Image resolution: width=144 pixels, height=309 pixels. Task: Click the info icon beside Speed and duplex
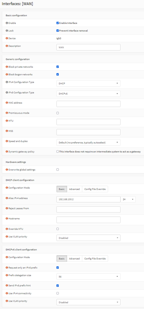[7, 141]
